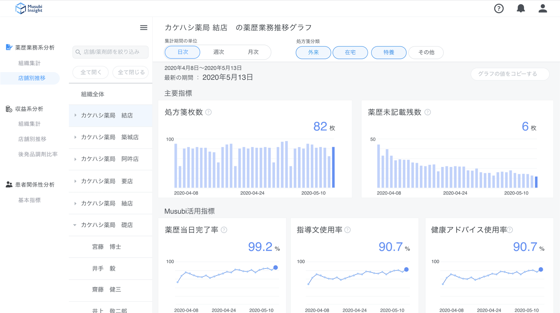Show help for 健康アドバイス使用率
This screenshot has height=313, width=560.
pos(510,230)
